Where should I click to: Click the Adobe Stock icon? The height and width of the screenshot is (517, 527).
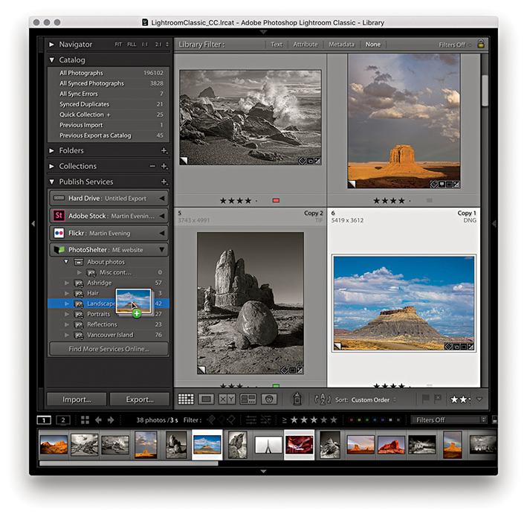pos(58,216)
